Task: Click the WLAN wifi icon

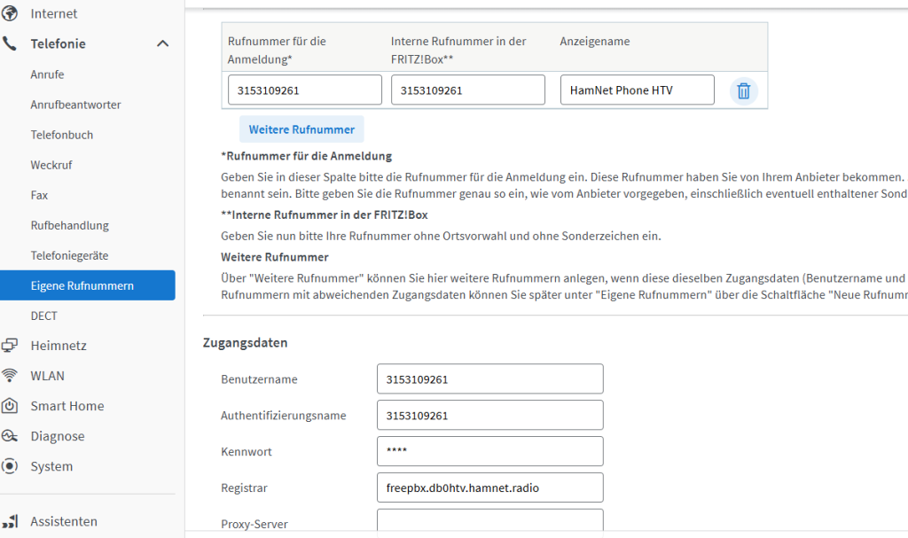Action: pos(11,376)
